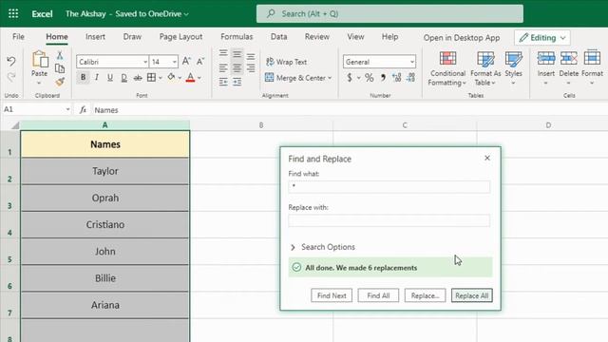
Task: Apply percent style
Action: click(x=370, y=78)
